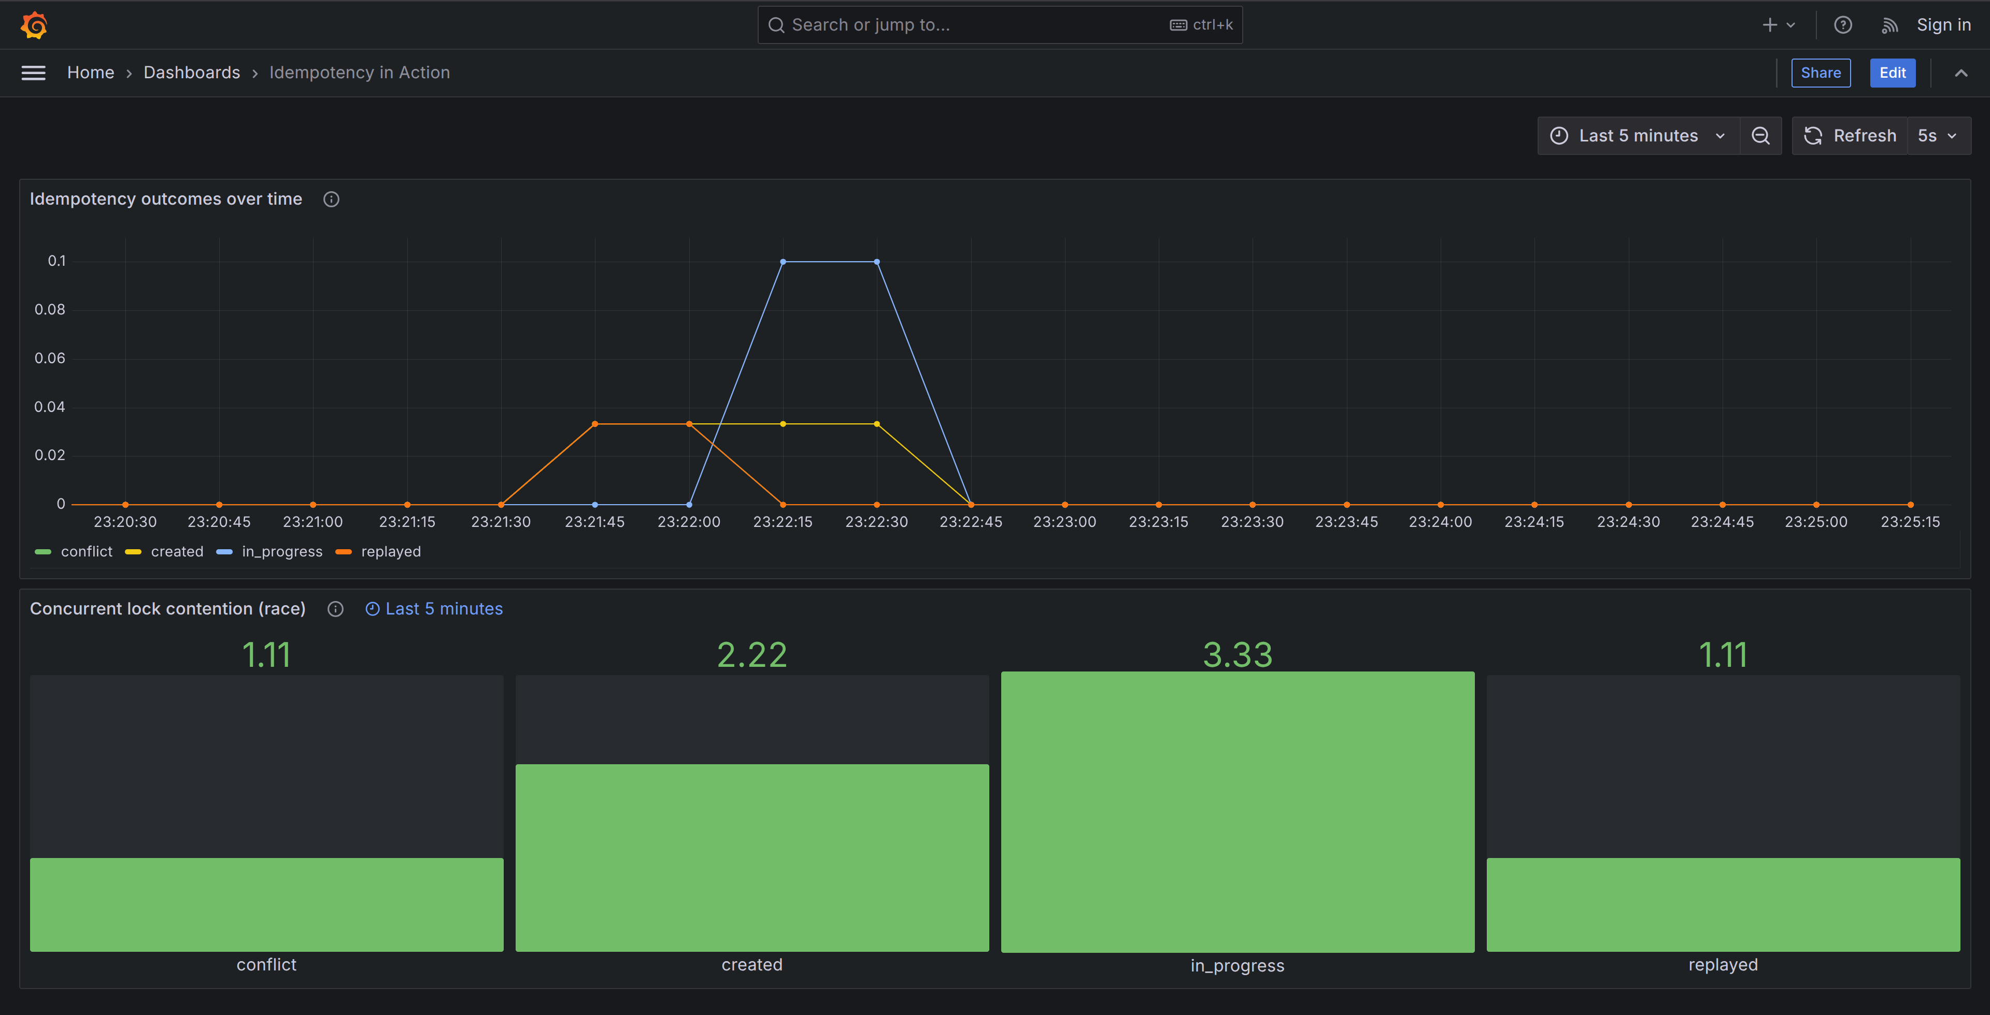The image size is (1990, 1015).
Task: Click the 0.1 y-axis label
Action: point(56,261)
